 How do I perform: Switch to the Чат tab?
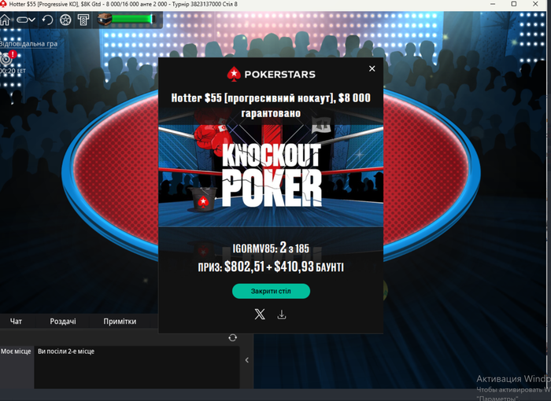(16, 322)
